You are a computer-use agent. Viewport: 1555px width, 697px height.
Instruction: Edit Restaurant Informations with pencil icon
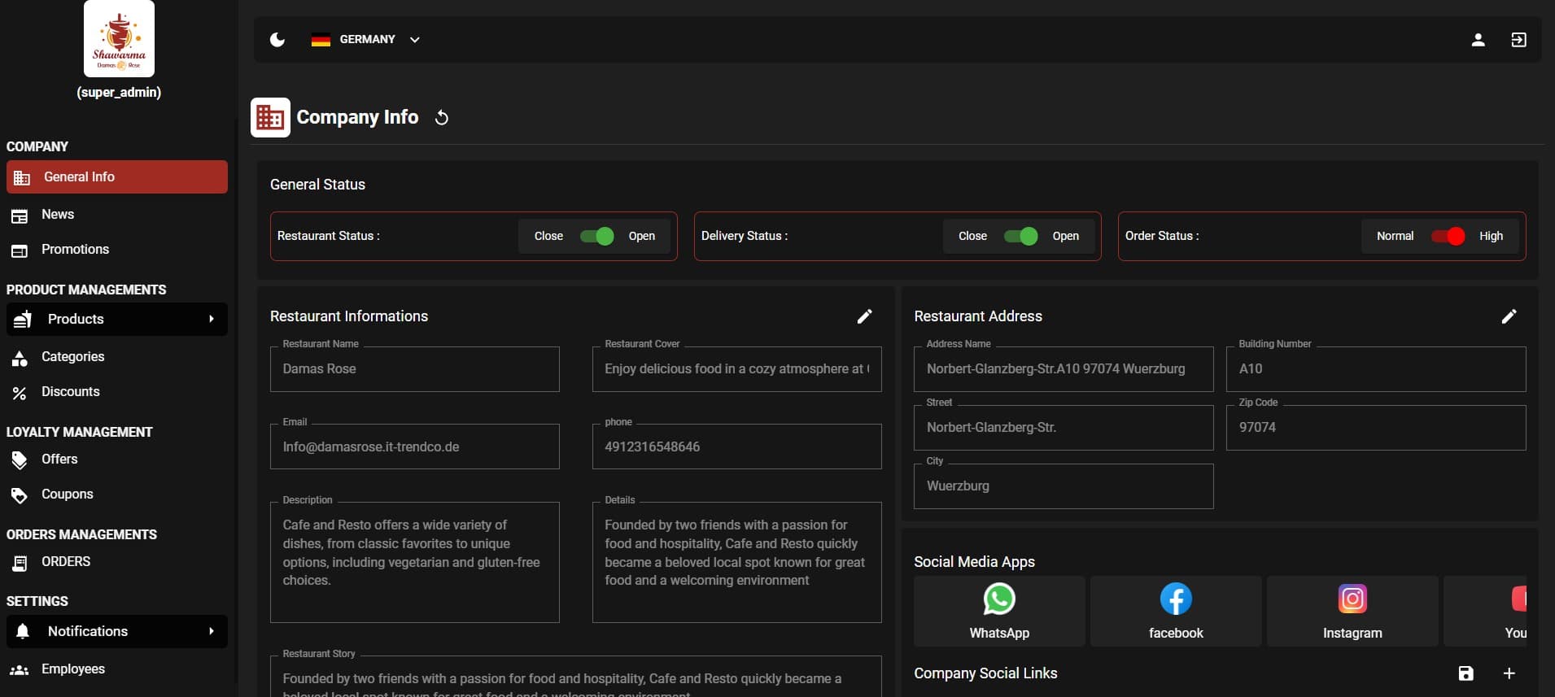pyautogui.click(x=864, y=316)
